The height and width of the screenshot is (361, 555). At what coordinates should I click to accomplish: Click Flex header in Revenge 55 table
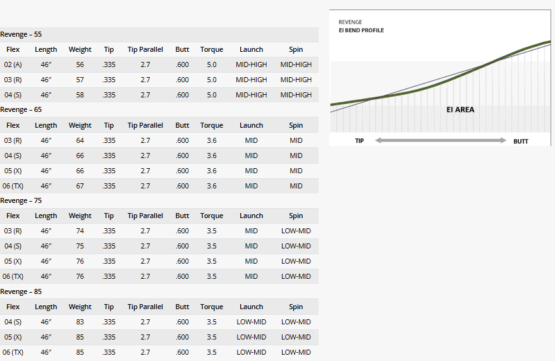(13, 49)
